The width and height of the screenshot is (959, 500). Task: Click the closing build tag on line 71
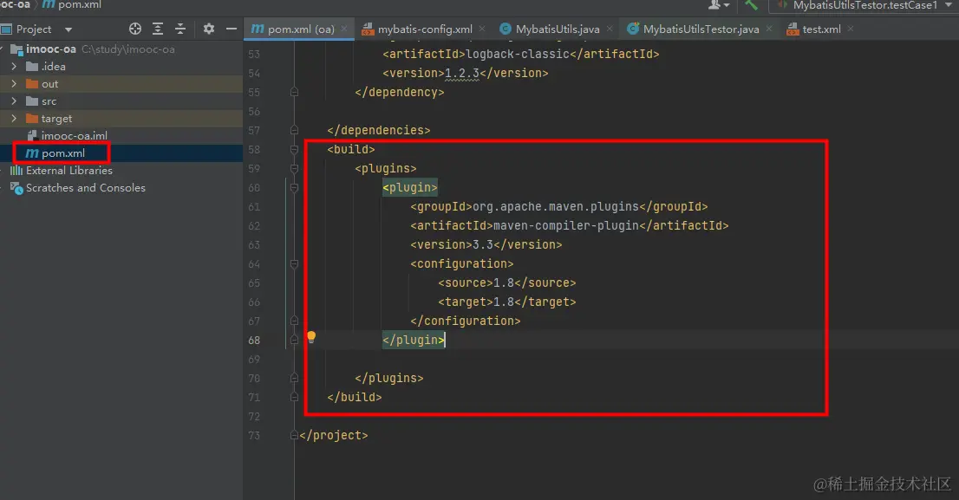pyautogui.click(x=354, y=397)
